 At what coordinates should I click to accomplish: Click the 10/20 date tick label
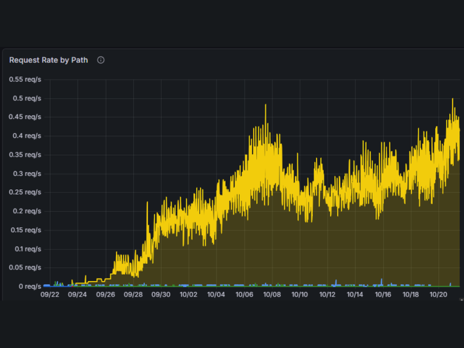click(438, 294)
